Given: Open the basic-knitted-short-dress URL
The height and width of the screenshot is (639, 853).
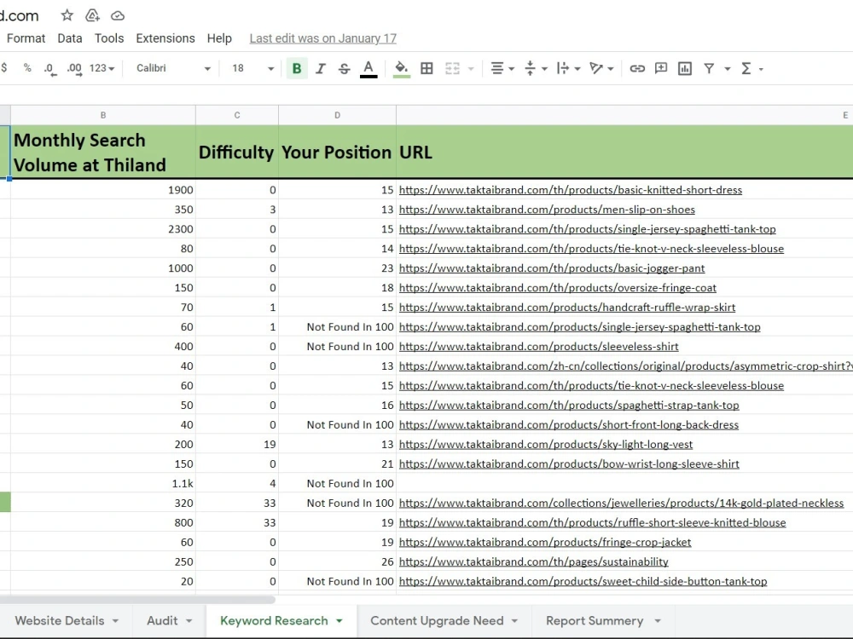Looking at the screenshot, I should [571, 190].
